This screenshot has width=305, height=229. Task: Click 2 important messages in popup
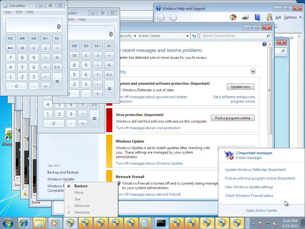click(254, 153)
